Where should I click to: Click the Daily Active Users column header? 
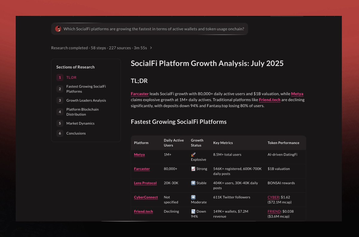coord(174,143)
